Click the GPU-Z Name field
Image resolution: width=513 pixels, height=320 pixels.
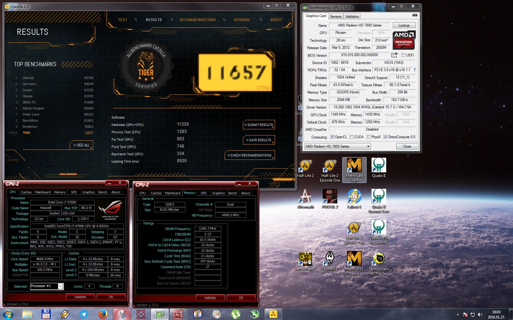359,25
